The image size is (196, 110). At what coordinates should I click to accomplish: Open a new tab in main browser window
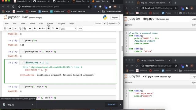click(113, 1)
